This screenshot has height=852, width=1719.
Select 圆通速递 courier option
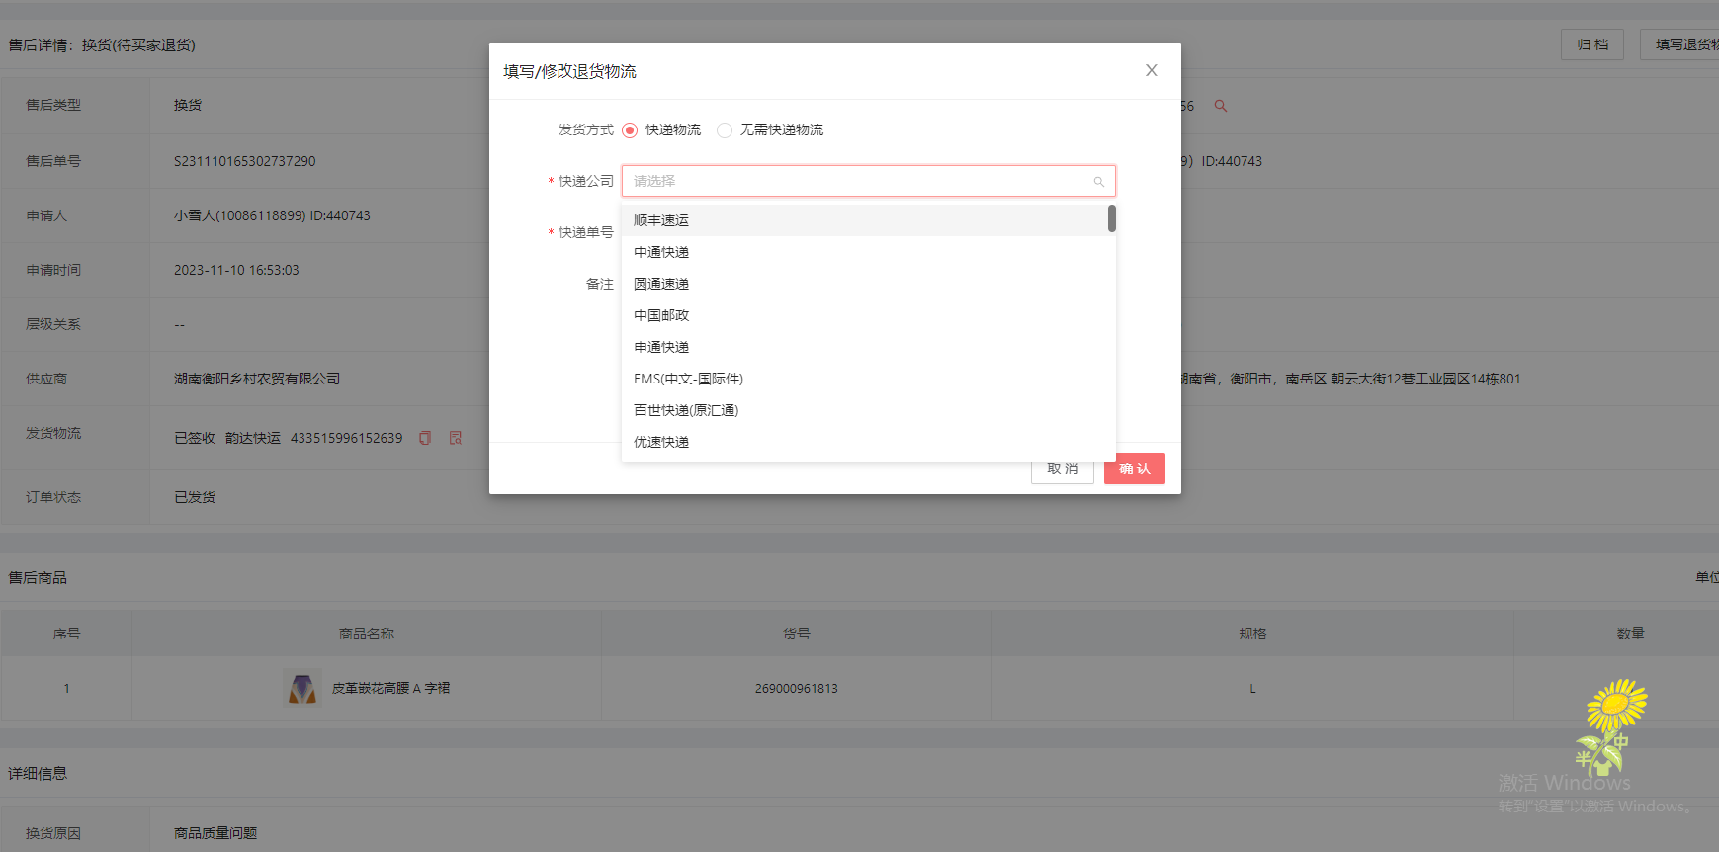[x=661, y=284]
